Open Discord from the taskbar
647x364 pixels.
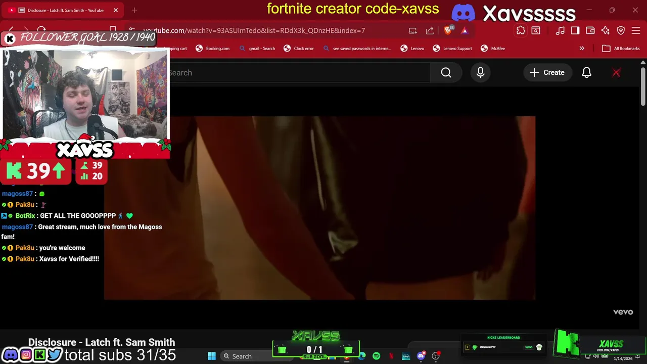[421, 356]
